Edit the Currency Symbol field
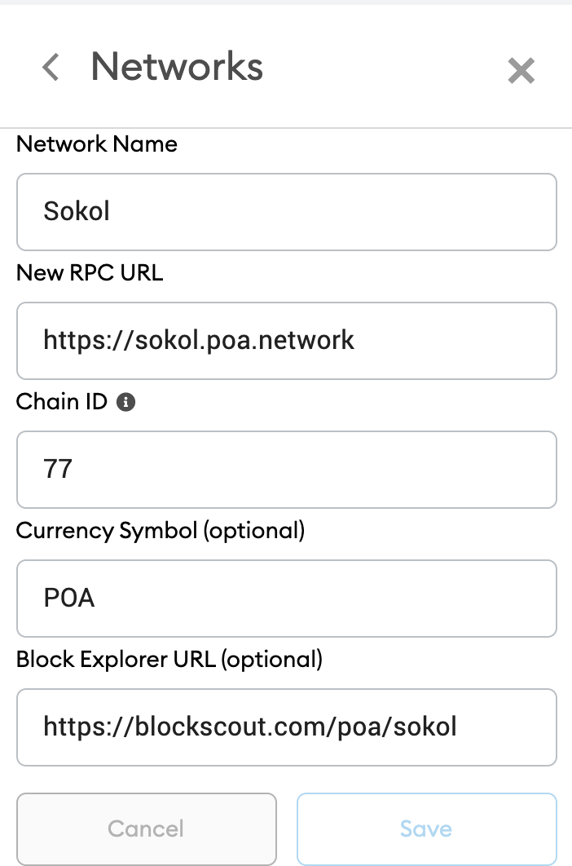This screenshot has height=866, width=572. (x=286, y=599)
